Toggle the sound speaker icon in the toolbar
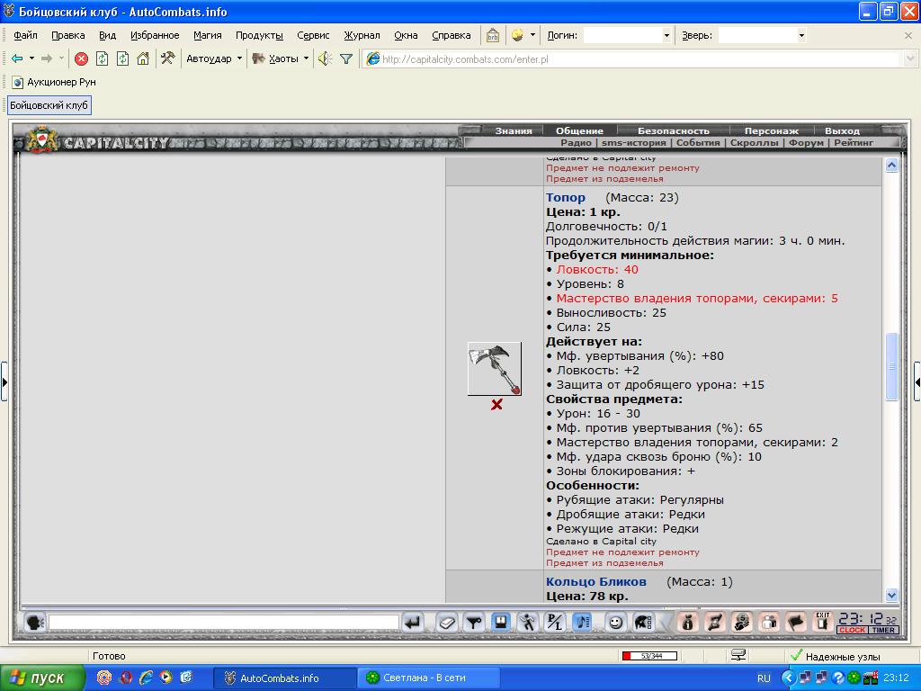Image resolution: width=921 pixels, height=691 pixels. [325, 58]
